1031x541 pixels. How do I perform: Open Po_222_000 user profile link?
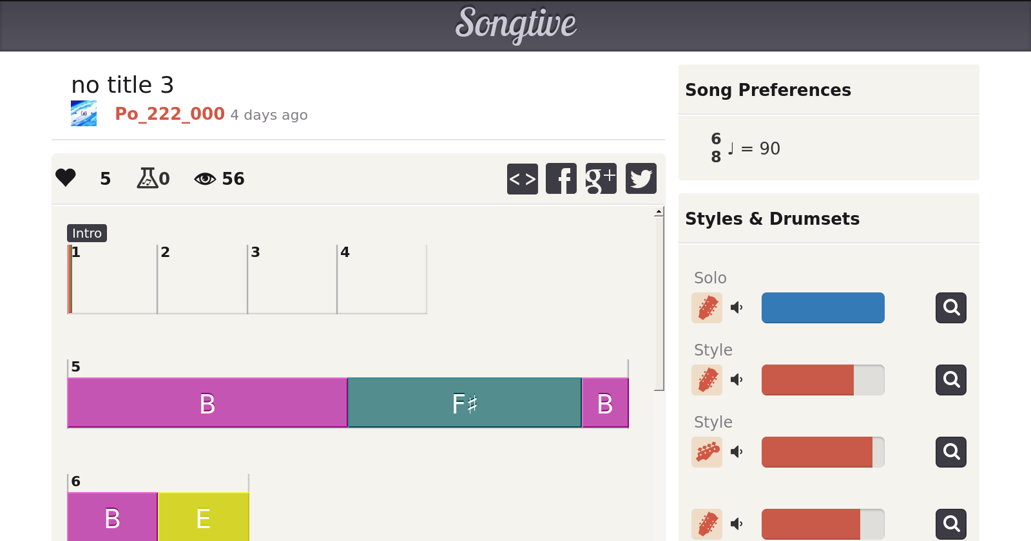pos(169,114)
